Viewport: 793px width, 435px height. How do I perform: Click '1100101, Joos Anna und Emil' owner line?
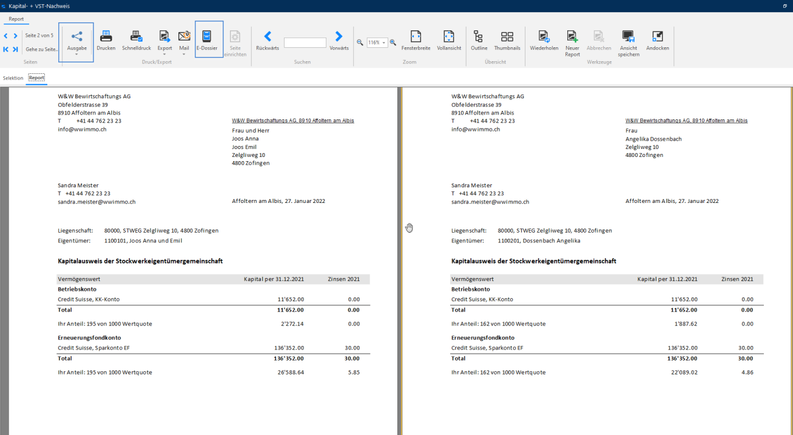143,241
